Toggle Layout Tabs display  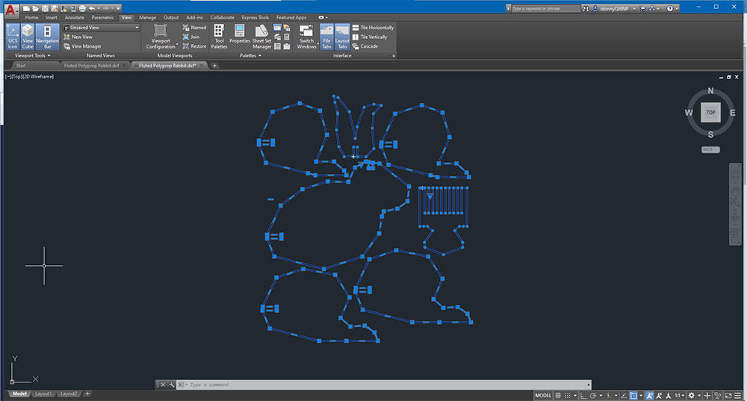342,36
